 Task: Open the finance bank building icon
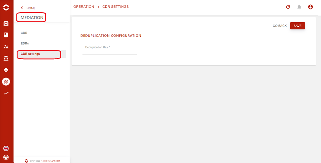pos(6,59)
